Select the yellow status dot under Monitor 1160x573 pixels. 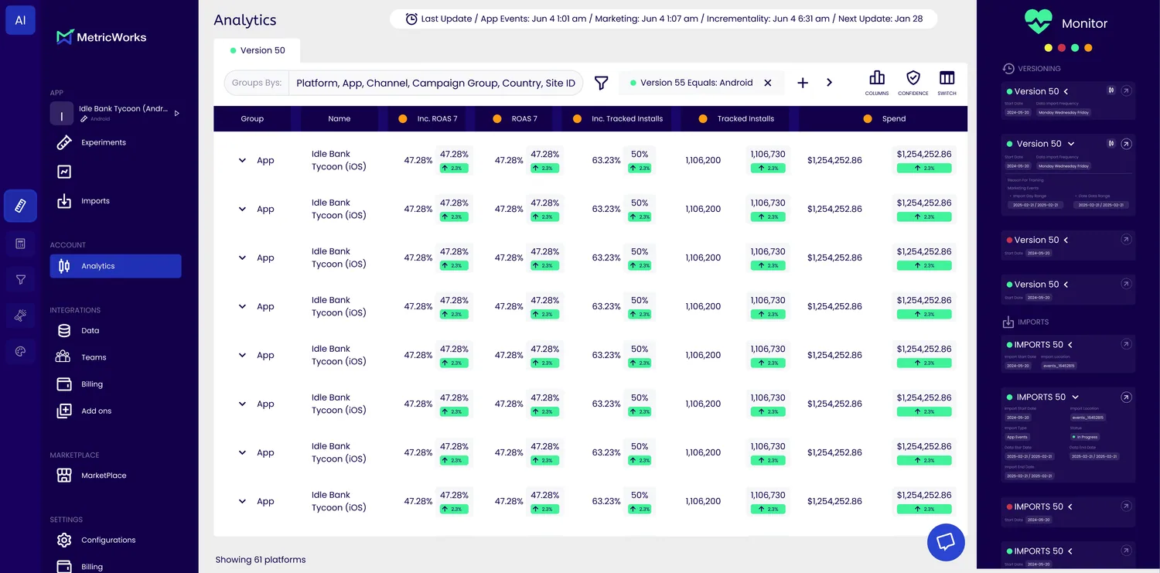click(1048, 48)
